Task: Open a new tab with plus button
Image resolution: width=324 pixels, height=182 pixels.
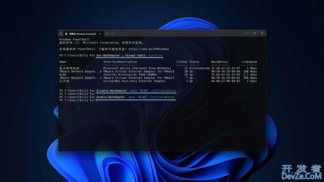Action: click(x=107, y=34)
